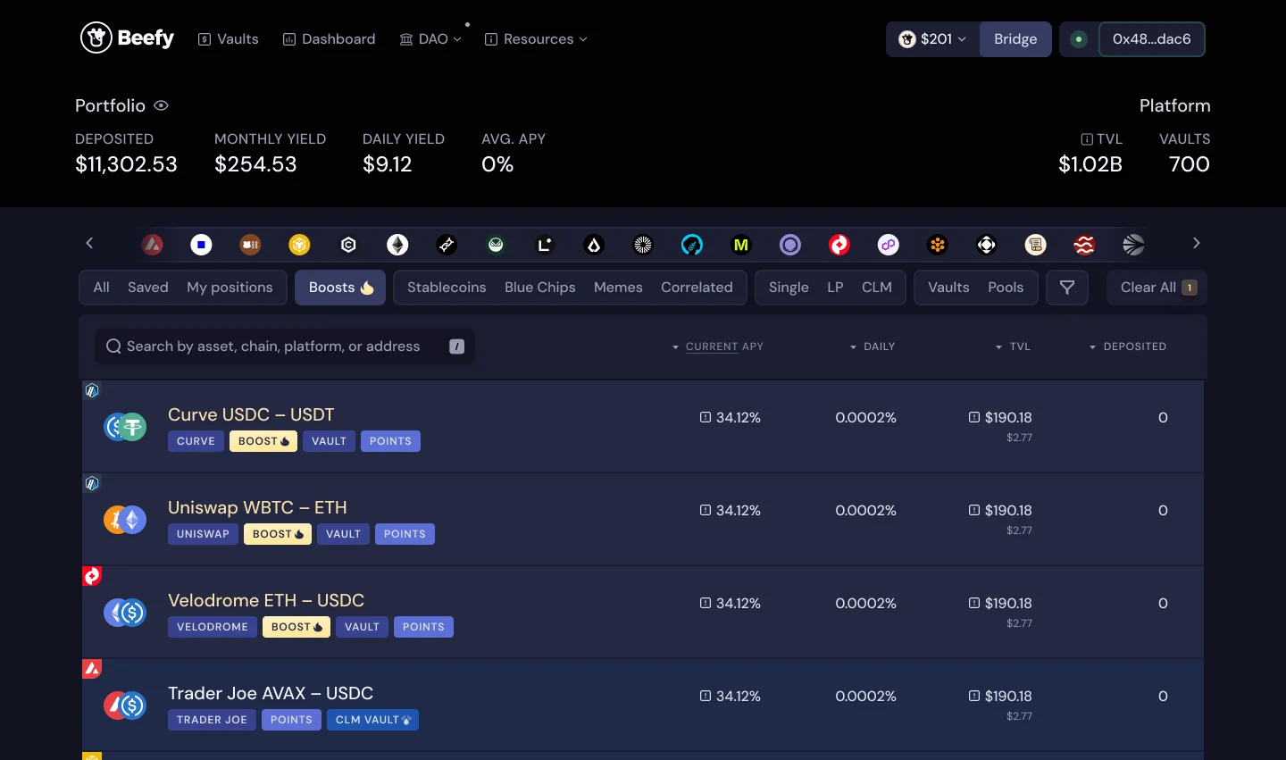Filter by Mode yellow M icon

click(741, 244)
